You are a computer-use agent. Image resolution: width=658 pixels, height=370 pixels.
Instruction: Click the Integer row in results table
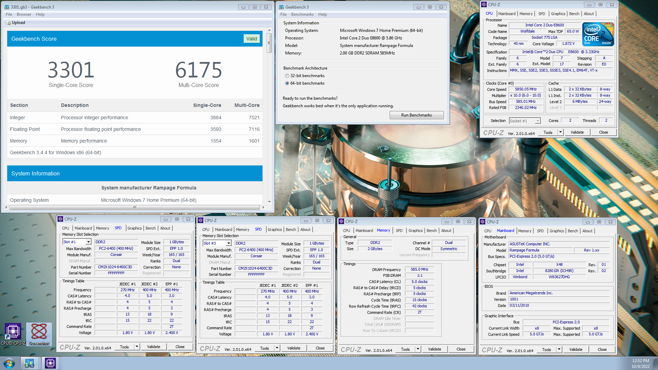tap(135, 118)
